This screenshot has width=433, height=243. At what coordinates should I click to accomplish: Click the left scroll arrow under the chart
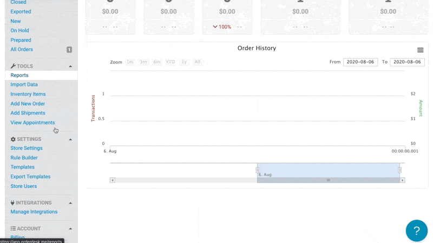click(113, 180)
